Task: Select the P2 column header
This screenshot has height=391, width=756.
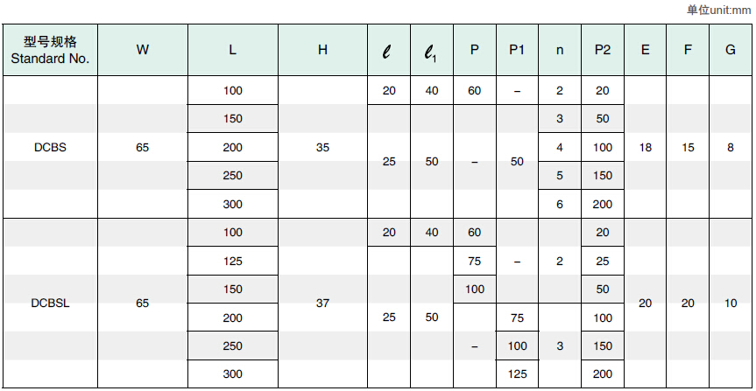Action: [x=603, y=50]
